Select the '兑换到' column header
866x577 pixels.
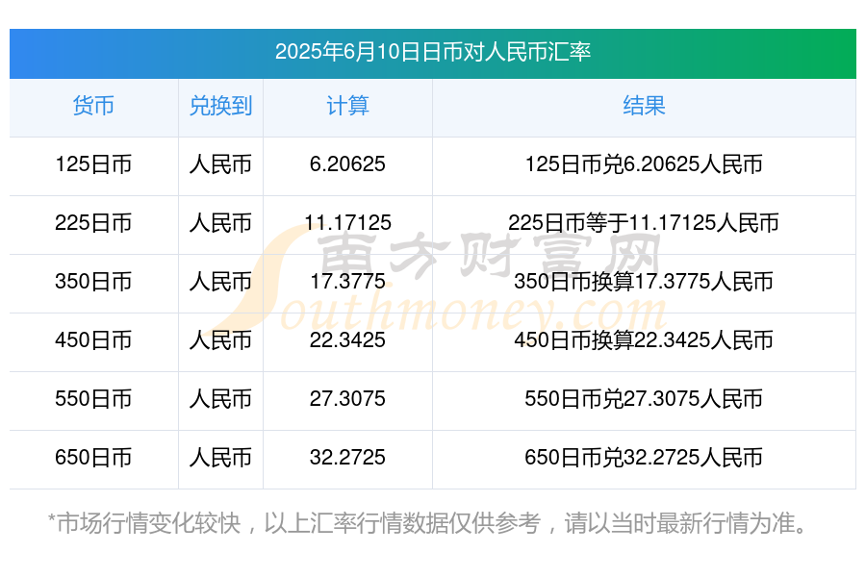pyautogui.click(x=220, y=106)
